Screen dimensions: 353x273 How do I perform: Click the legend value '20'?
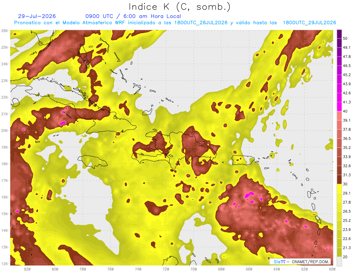[345, 257]
